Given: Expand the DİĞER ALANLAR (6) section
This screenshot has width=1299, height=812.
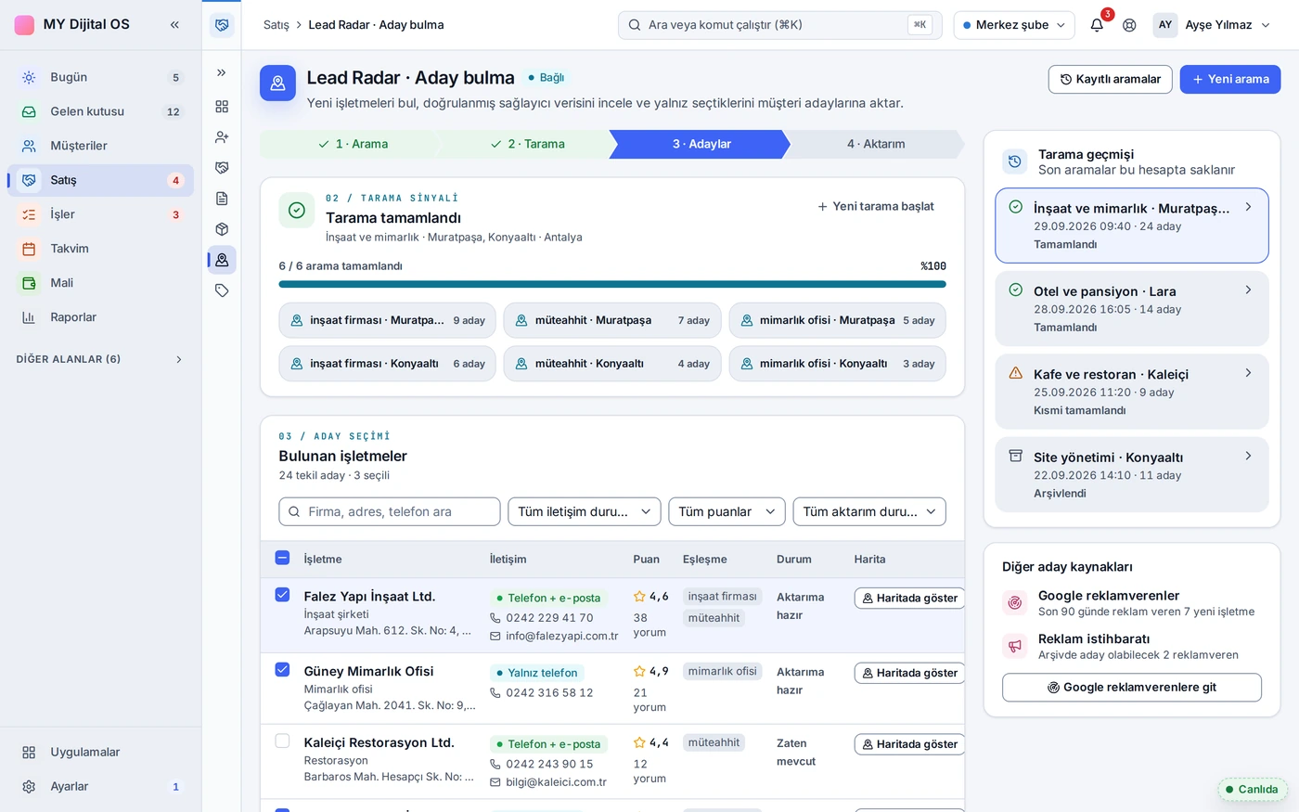Looking at the screenshot, I should [100, 359].
